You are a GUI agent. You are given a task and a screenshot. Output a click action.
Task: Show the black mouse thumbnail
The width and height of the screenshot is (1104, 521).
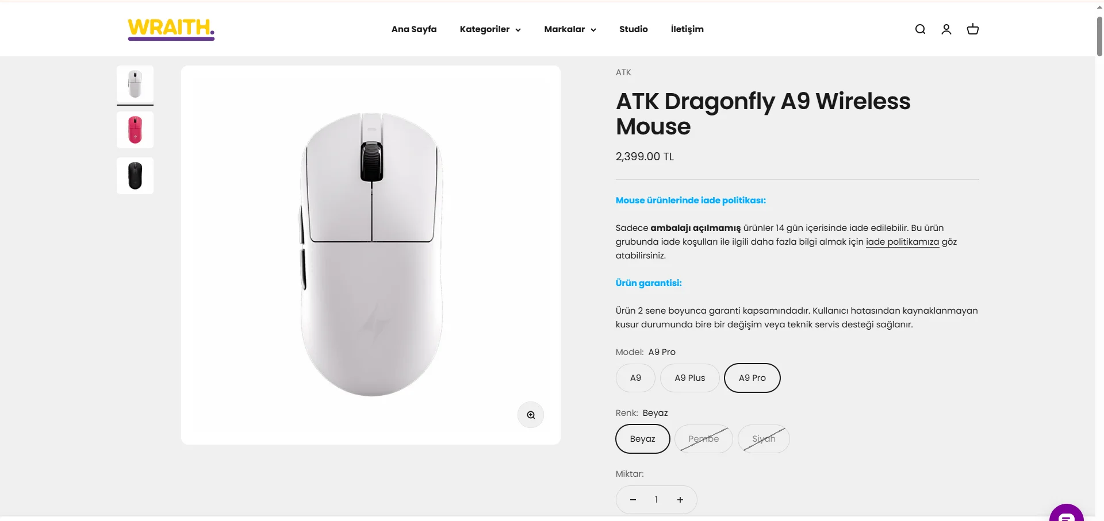click(x=135, y=176)
